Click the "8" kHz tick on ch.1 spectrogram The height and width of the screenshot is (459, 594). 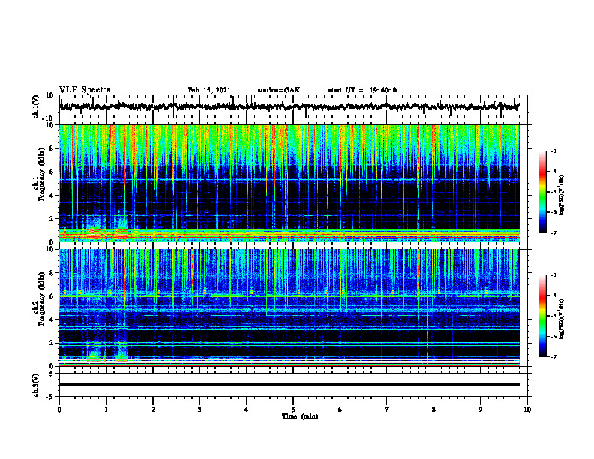pos(52,148)
